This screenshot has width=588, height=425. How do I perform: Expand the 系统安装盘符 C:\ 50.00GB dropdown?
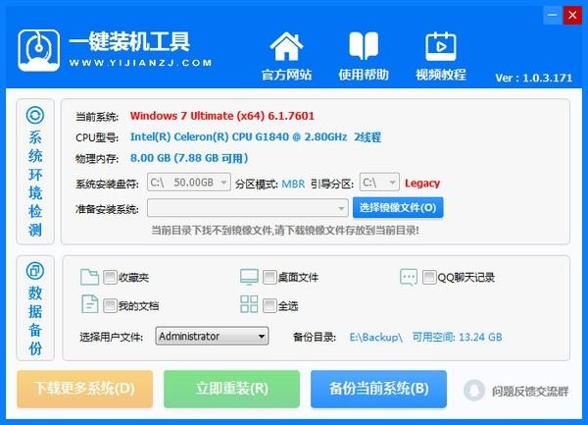[189, 183]
